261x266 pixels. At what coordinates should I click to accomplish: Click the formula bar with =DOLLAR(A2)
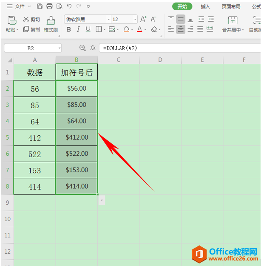180,49
